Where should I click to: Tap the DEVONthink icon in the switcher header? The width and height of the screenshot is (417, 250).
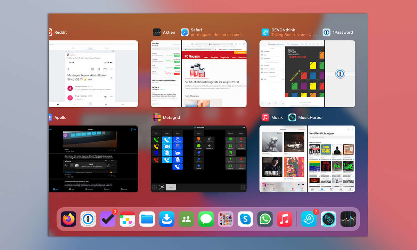(x=265, y=32)
